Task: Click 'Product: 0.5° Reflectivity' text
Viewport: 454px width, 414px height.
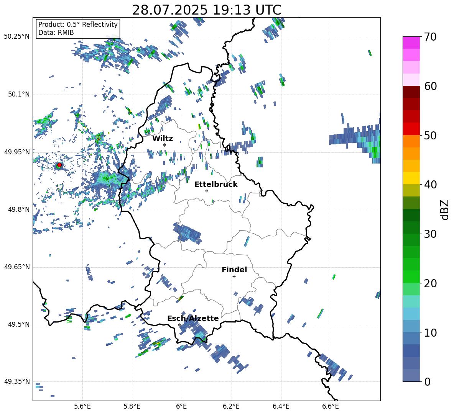Action: [78, 24]
